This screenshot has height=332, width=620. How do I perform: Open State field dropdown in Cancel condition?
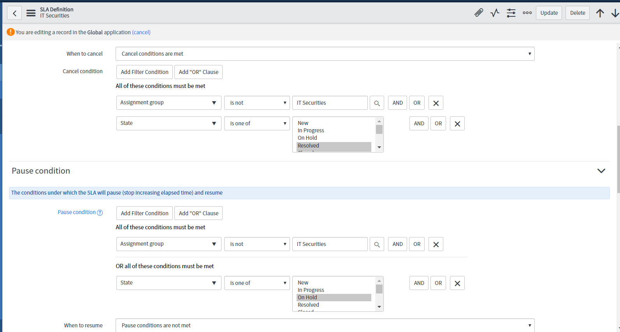[x=169, y=123]
